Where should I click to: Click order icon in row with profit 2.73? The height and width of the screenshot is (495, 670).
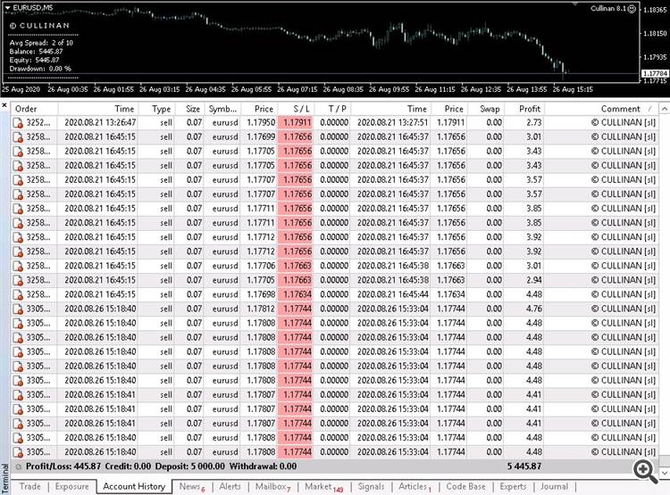click(x=18, y=123)
